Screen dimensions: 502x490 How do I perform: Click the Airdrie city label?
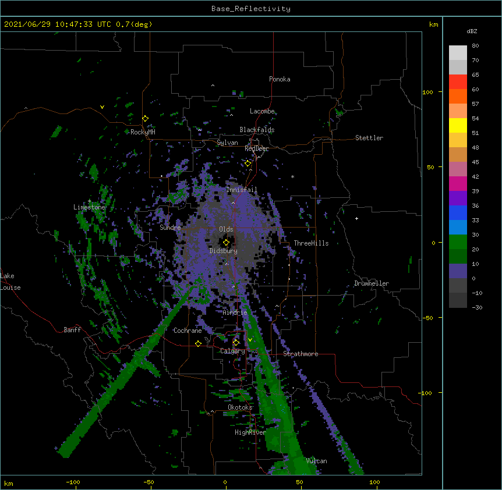point(235,313)
